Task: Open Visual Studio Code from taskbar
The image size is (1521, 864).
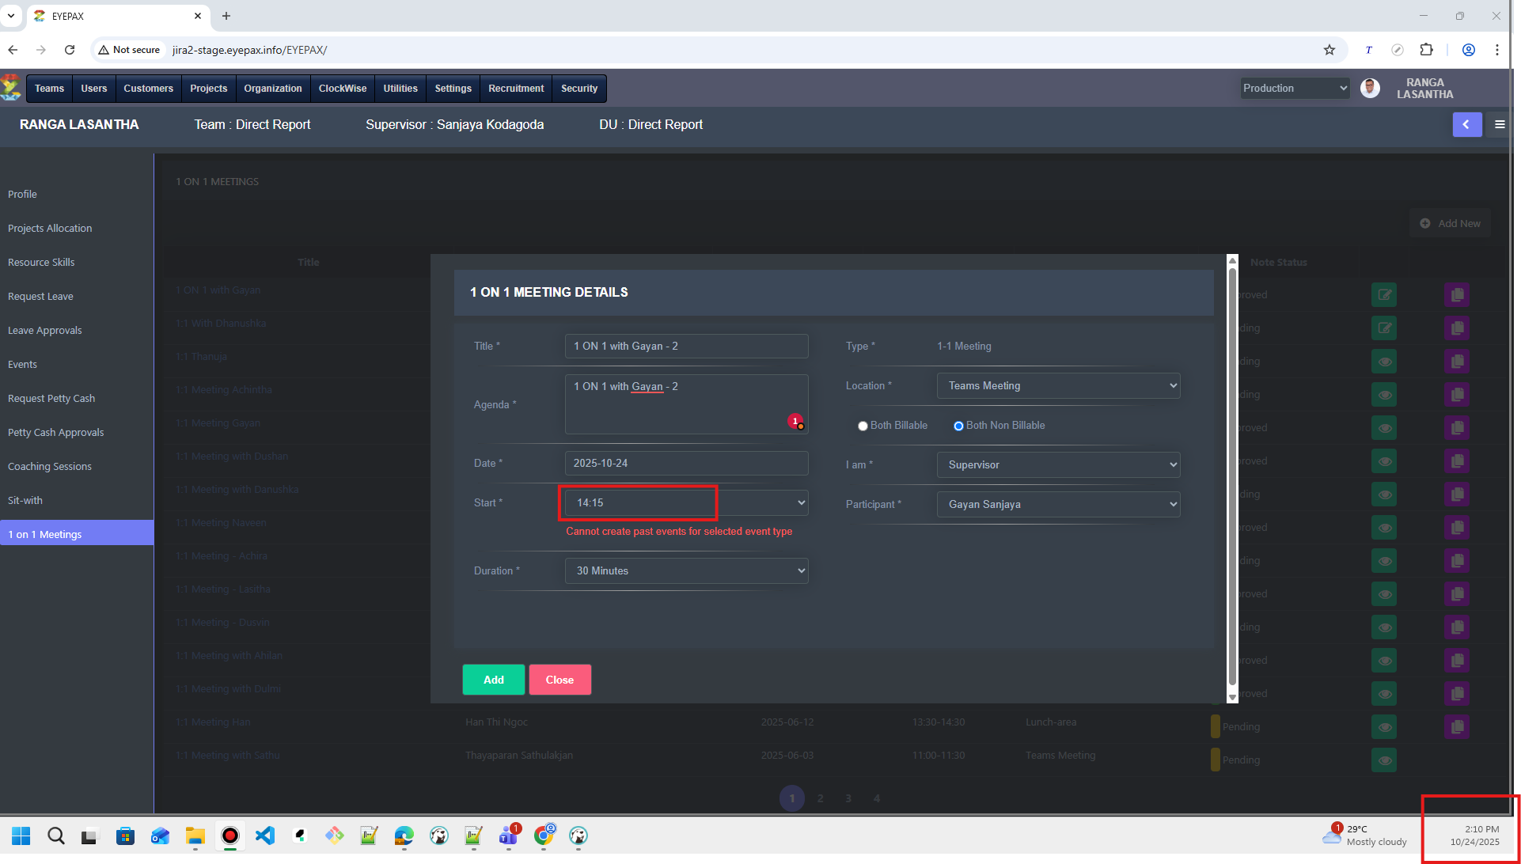Action: (x=265, y=836)
